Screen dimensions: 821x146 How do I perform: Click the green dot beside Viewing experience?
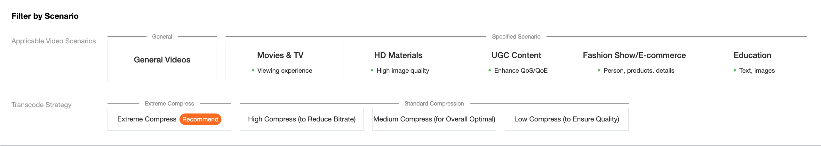(x=253, y=70)
